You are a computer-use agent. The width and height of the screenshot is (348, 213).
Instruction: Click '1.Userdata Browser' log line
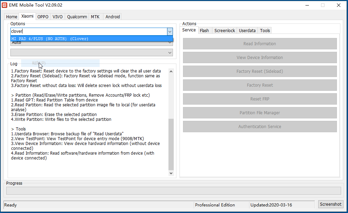tap(67, 134)
